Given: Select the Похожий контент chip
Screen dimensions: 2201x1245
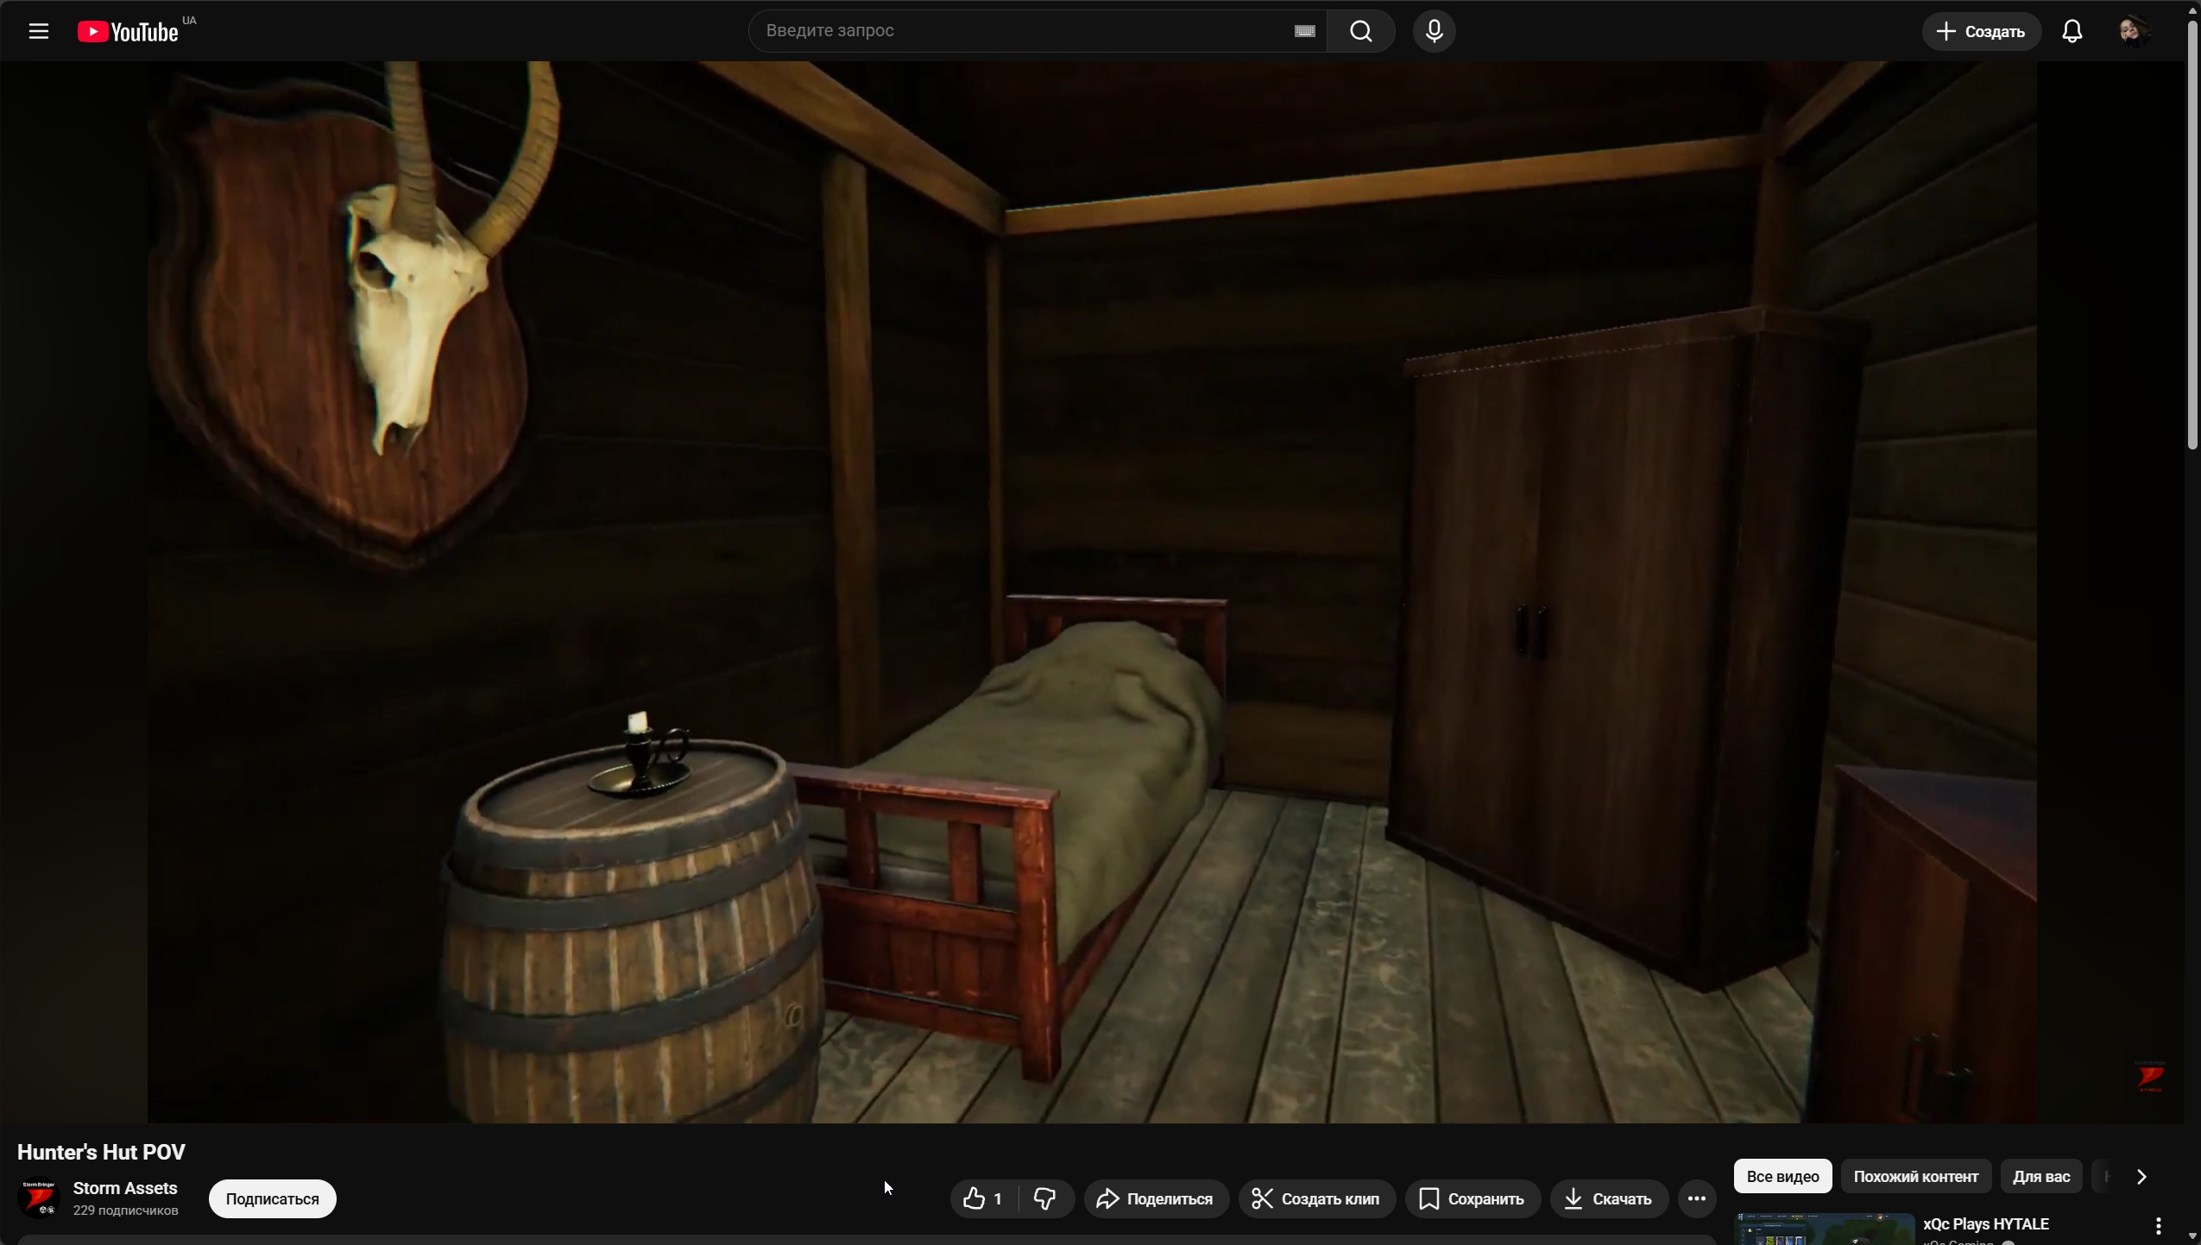Looking at the screenshot, I should [1915, 1177].
